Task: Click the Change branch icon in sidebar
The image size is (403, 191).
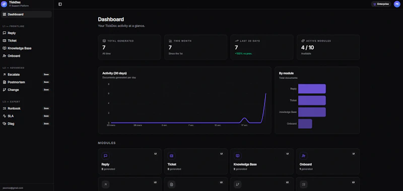Action: pyautogui.click(x=5, y=90)
